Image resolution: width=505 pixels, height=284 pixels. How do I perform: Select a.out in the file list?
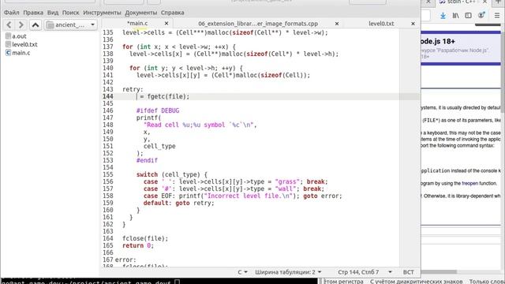pyautogui.click(x=19, y=36)
